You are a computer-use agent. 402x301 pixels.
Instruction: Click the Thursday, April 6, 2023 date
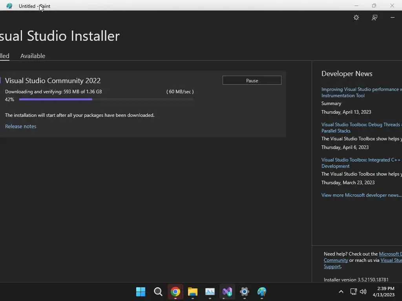coord(345,147)
